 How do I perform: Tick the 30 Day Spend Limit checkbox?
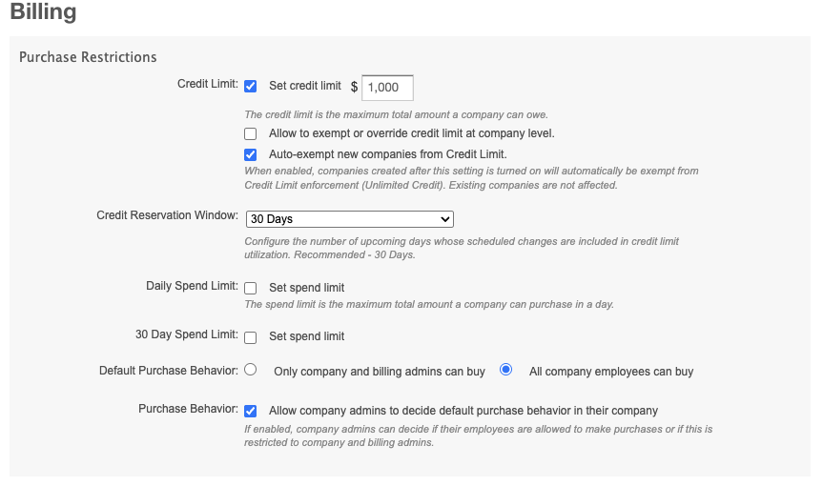[x=251, y=337]
